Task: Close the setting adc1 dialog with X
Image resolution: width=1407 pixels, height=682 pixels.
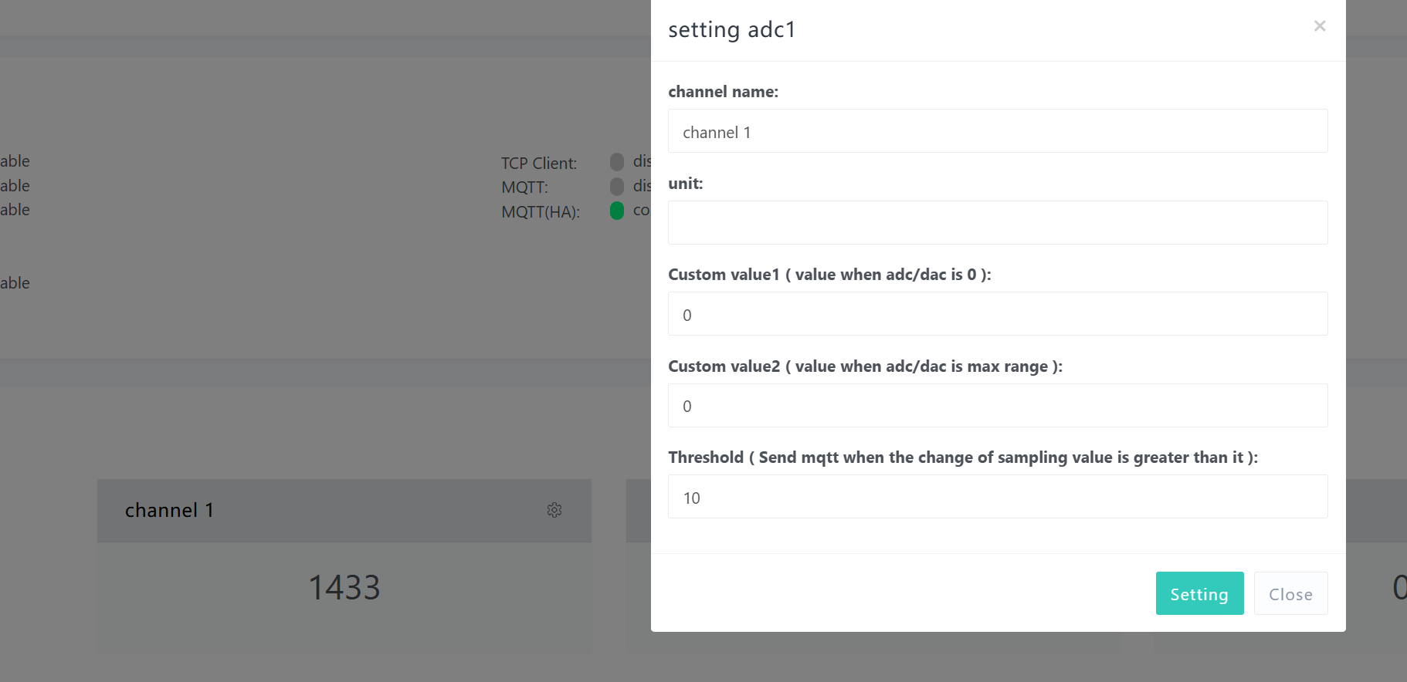Action: pos(1319,26)
